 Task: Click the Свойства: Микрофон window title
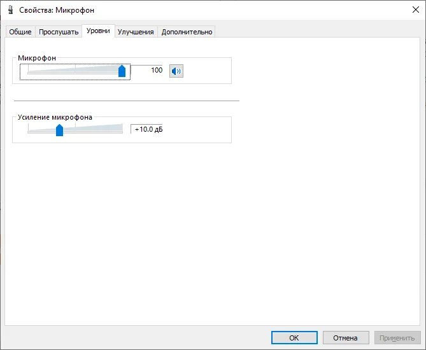57,10
